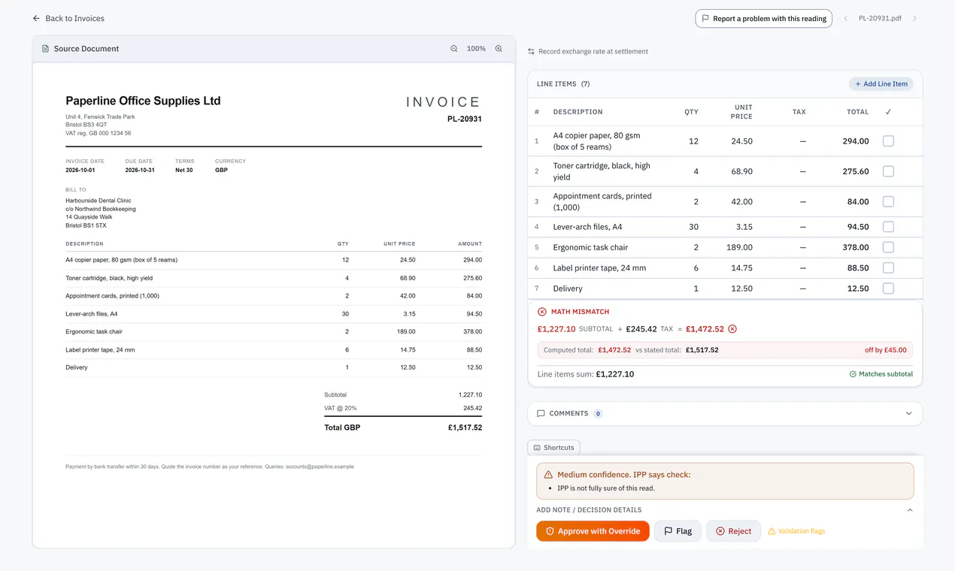The image size is (955, 571).
Task: Tick the Delivery row checkbox
Action: 888,289
